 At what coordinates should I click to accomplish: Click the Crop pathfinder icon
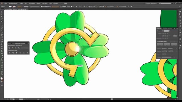click(x=20, y=53)
